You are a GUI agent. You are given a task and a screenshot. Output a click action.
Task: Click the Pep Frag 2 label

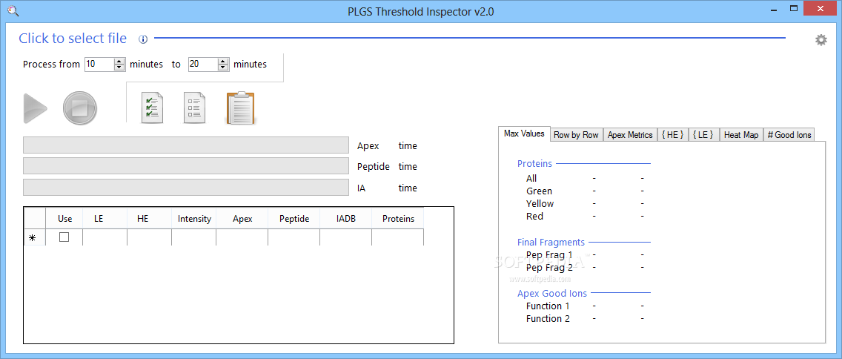(x=549, y=267)
